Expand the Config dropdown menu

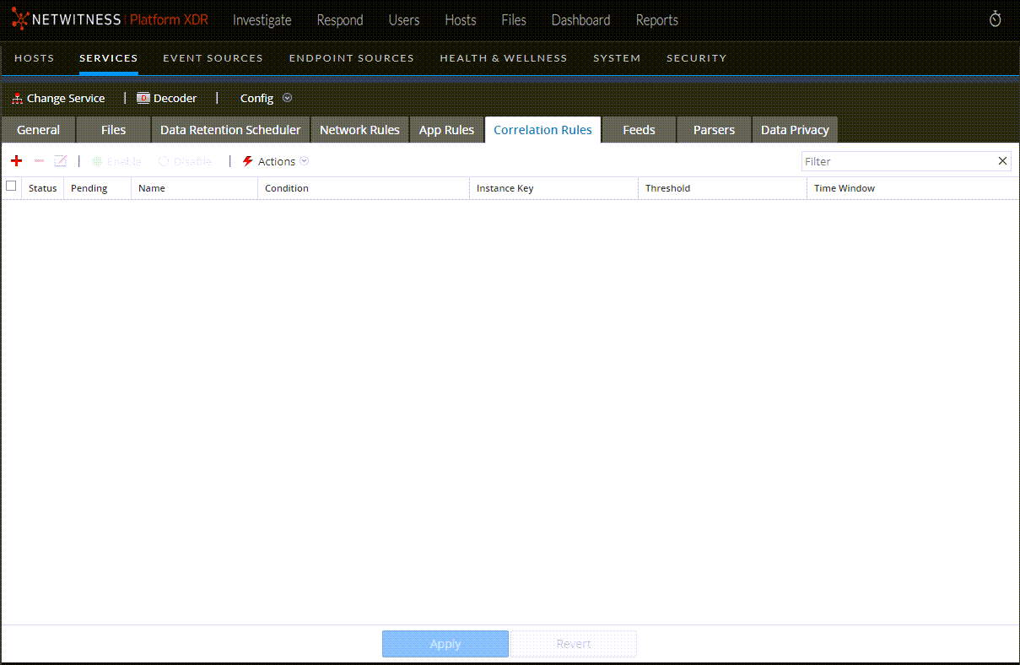[288, 98]
